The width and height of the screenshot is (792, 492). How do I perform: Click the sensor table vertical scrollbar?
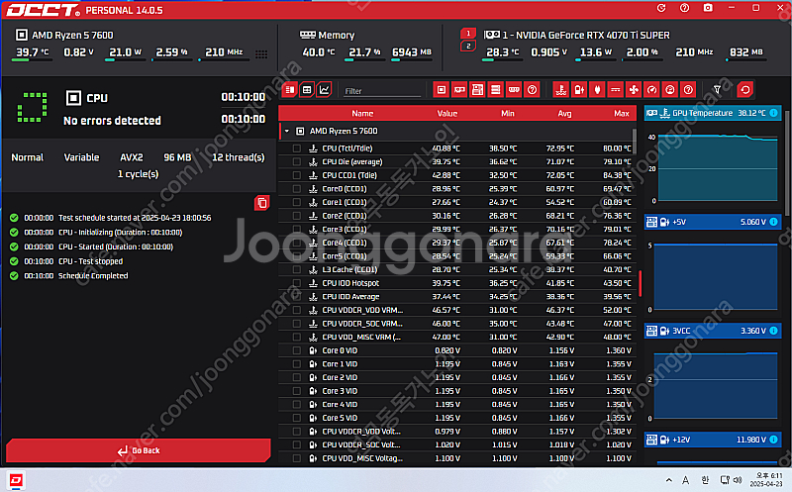[635, 142]
